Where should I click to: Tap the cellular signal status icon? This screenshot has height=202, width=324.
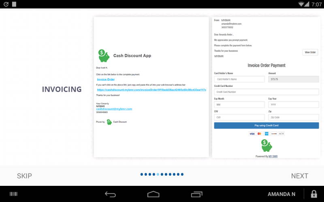[x=307, y=4]
